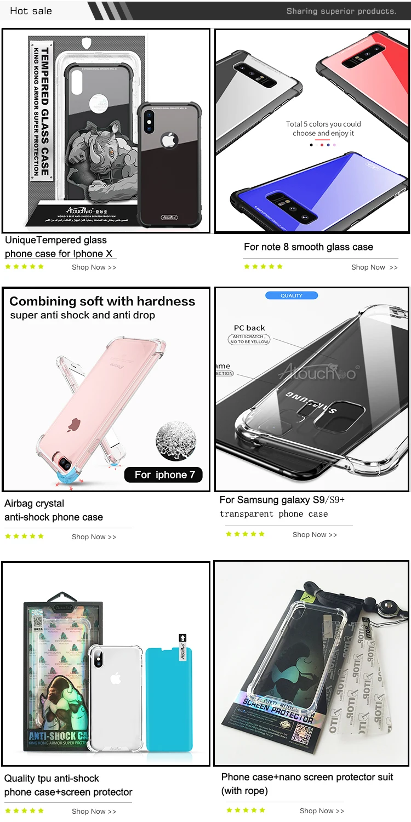Click Shop Now under the airbag crystal case

94,537
